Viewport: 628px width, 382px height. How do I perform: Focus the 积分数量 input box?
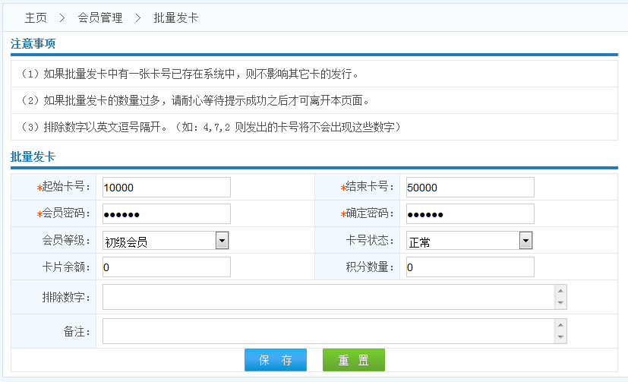click(x=469, y=267)
